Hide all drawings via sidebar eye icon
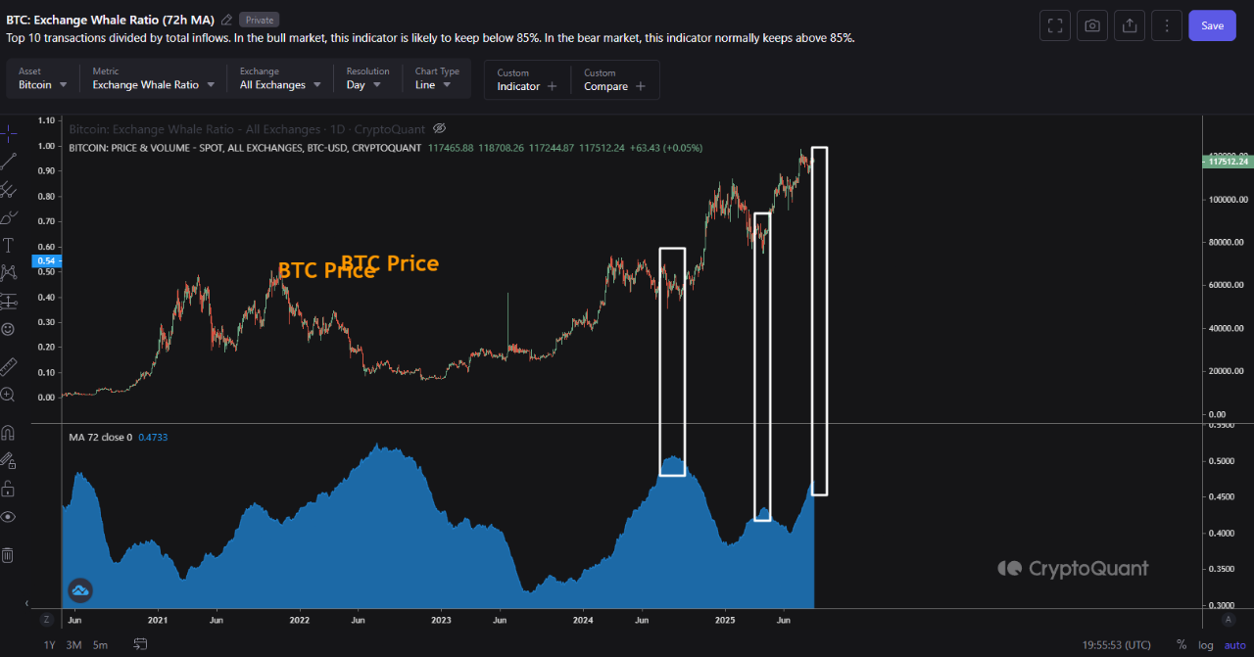The height and width of the screenshot is (657, 1254). [x=8, y=516]
